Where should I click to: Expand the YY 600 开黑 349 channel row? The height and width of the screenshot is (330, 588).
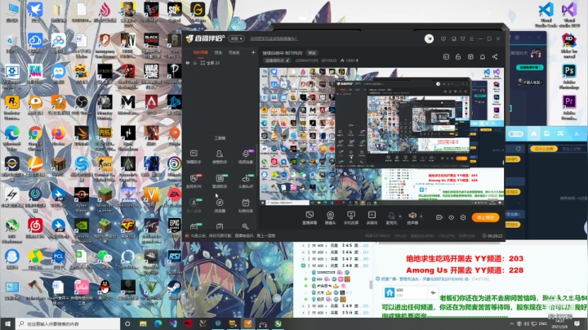[303, 306]
